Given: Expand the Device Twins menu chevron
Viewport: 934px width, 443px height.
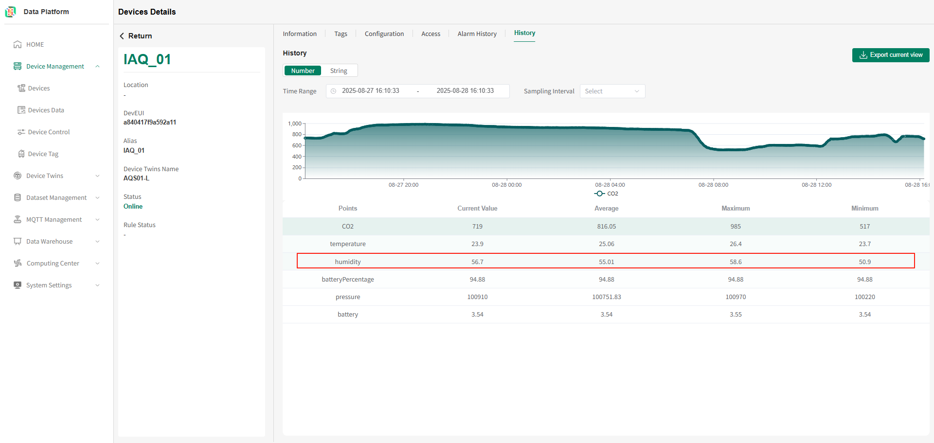Looking at the screenshot, I should click(x=97, y=176).
